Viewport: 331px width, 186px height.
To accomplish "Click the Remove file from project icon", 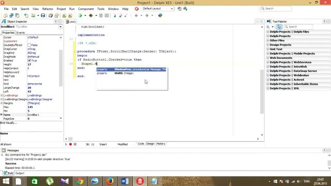I will click(x=70, y=16).
